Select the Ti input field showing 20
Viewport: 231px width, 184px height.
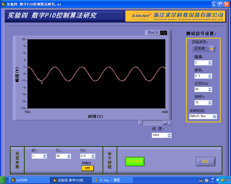(61, 156)
